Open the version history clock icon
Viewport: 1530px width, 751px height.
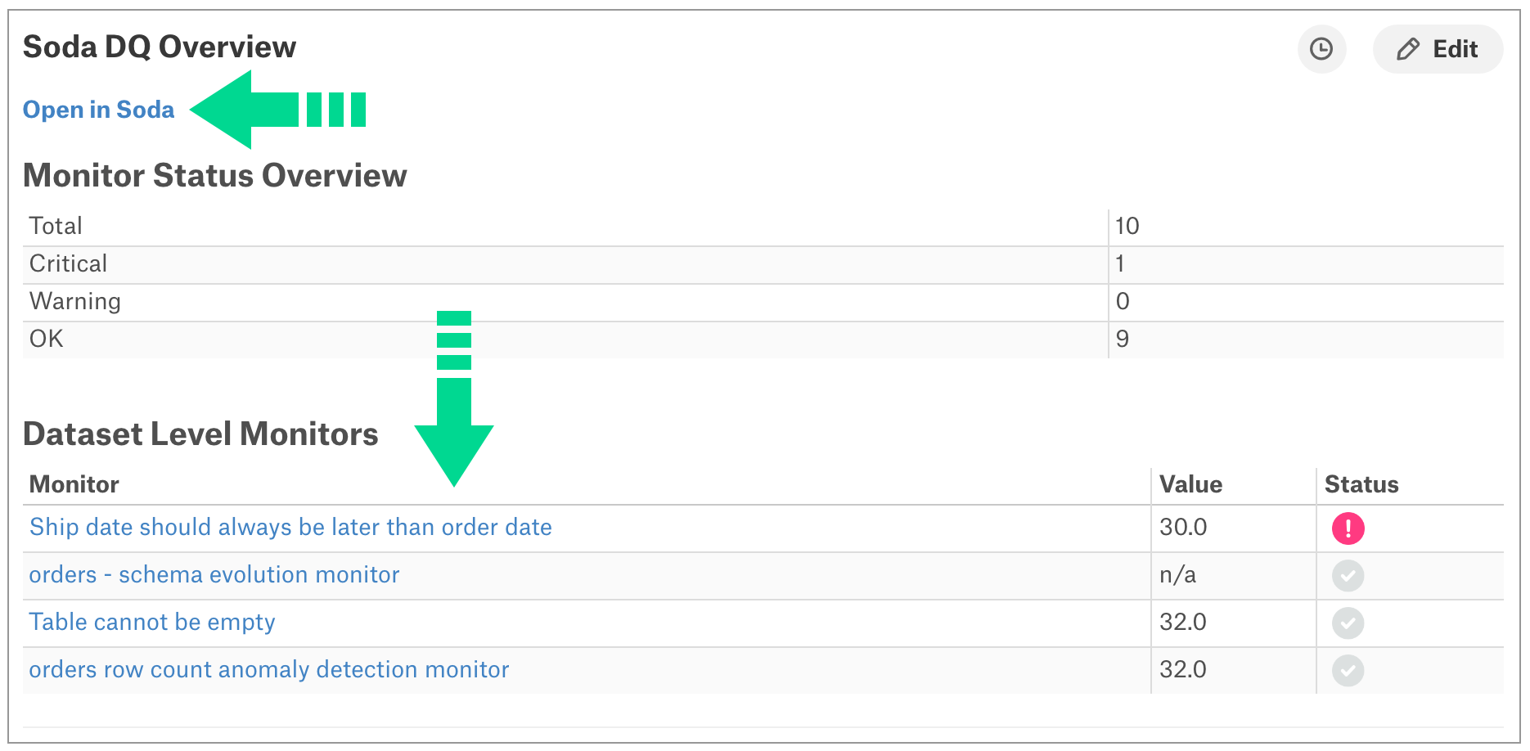click(x=1321, y=49)
